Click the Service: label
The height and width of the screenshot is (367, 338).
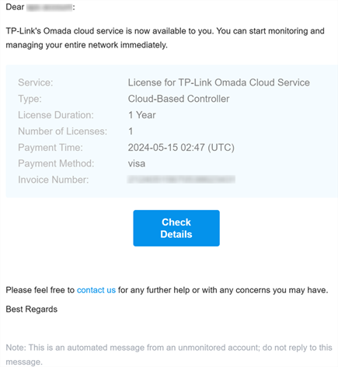(x=36, y=82)
